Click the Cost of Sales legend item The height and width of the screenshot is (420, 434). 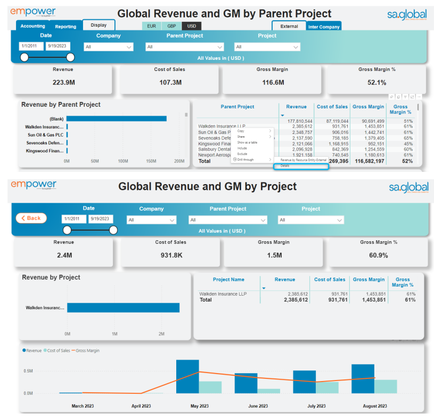click(57, 351)
